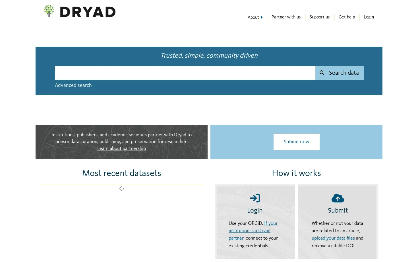Click the Login card heading text

255,210
